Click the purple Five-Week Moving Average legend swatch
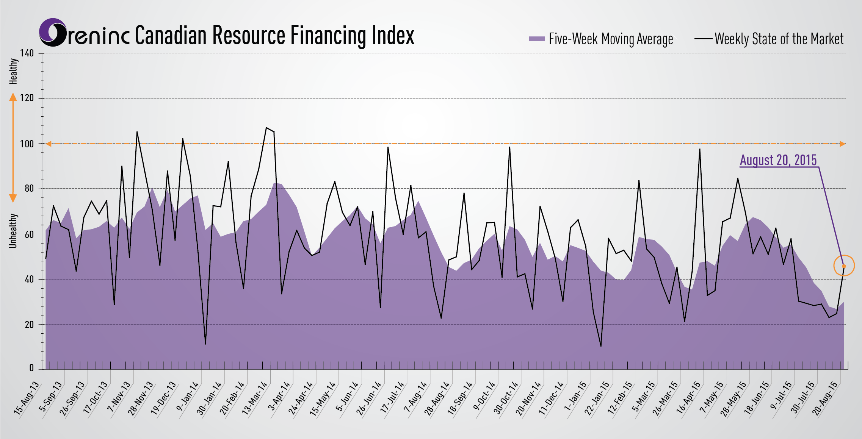 pyautogui.click(x=536, y=39)
